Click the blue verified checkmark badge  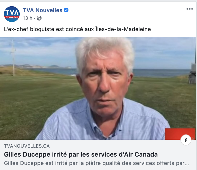click(x=66, y=10)
